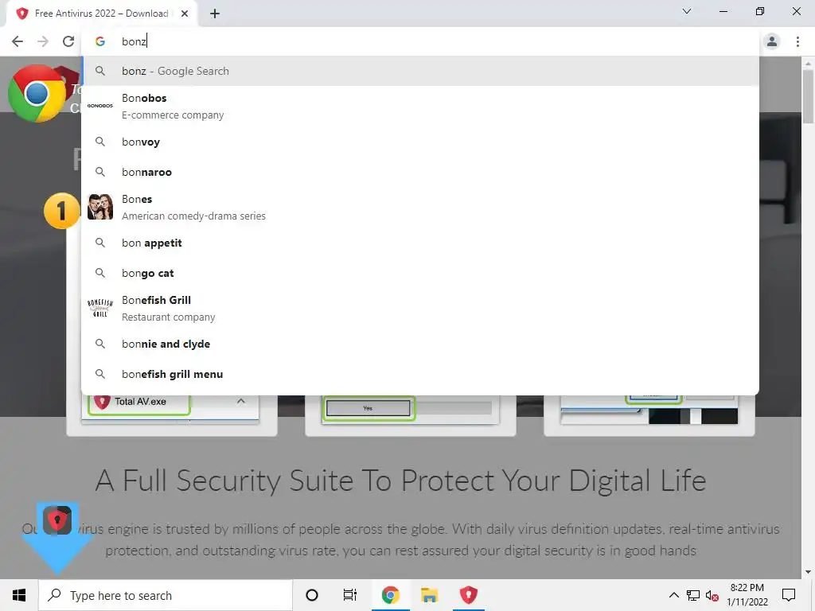Select the 'bonvoy' suggestion
This screenshot has width=815, height=611.
(x=420, y=142)
